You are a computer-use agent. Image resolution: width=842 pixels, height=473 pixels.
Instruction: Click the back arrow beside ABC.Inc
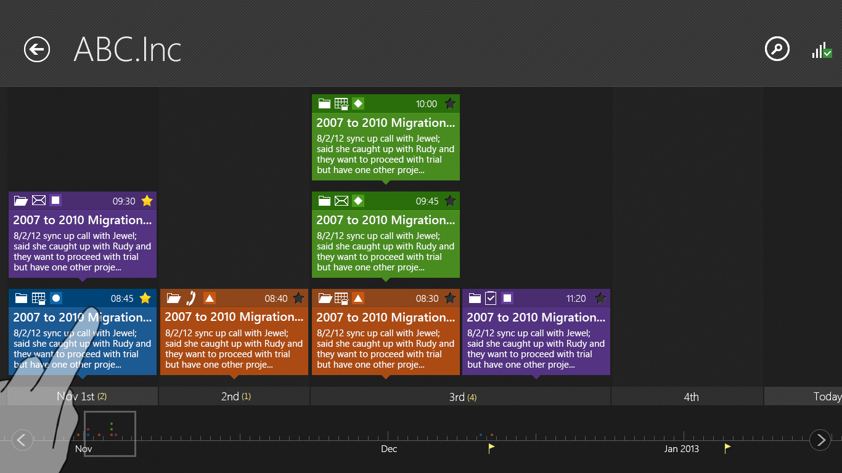(x=37, y=49)
